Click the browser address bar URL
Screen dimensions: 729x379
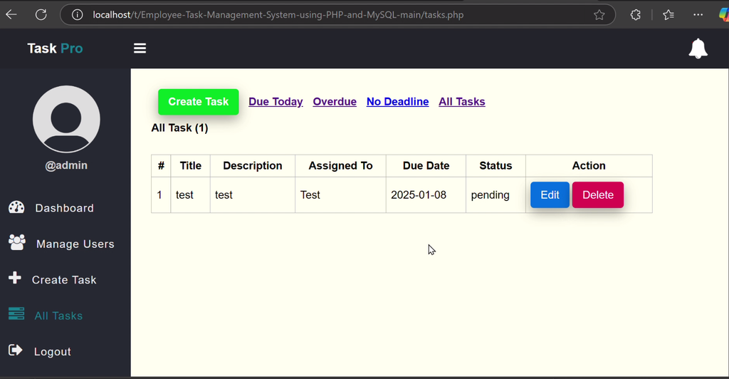tap(278, 15)
